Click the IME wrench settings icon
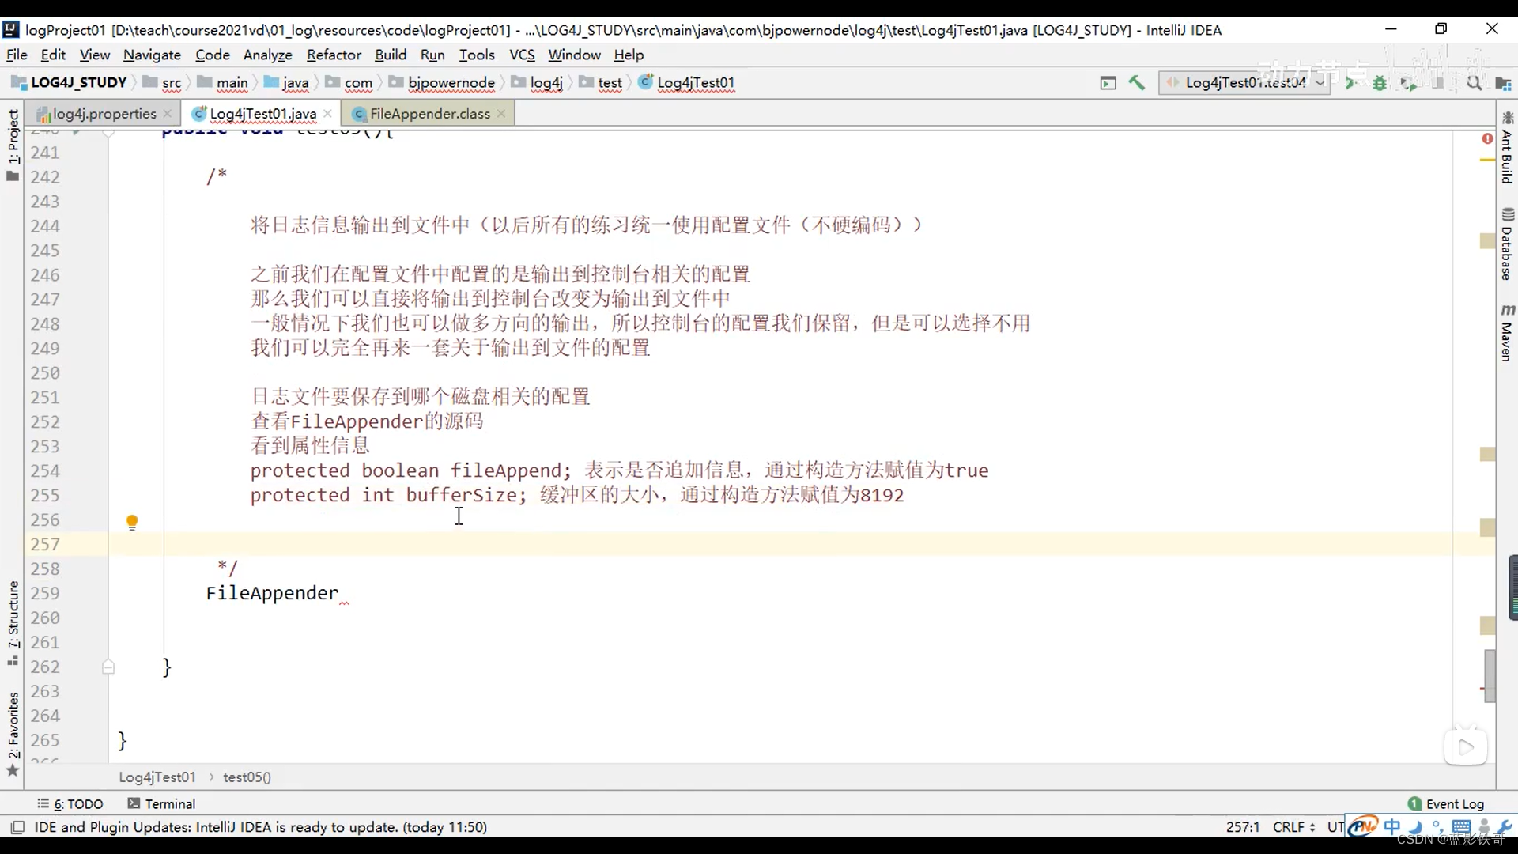The image size is (1518, 854). point(1505,826)
